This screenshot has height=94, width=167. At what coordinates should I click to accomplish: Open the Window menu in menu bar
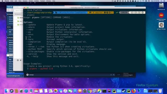click(x=49, y=1)
